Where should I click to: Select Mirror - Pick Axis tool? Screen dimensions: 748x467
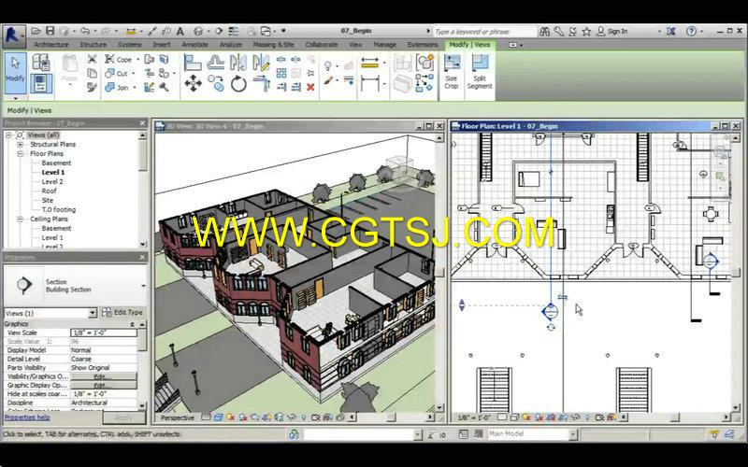[238, 63]
